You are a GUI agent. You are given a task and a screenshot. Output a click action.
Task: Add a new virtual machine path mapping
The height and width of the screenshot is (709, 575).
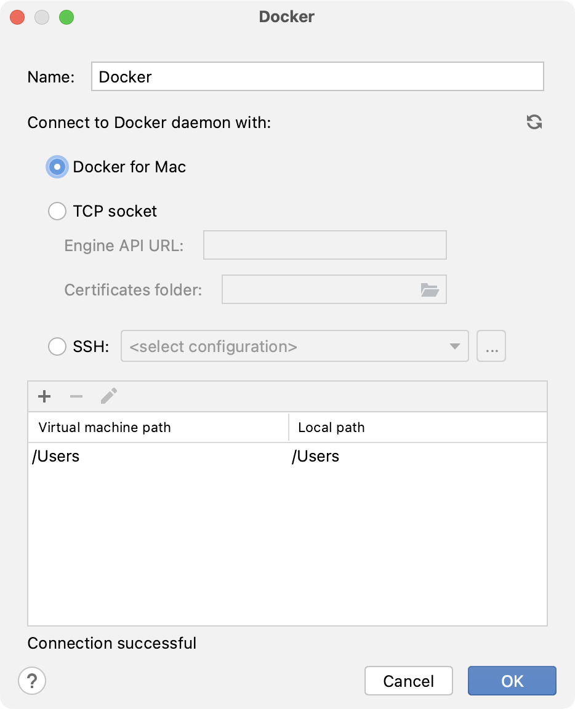[44, 396]
